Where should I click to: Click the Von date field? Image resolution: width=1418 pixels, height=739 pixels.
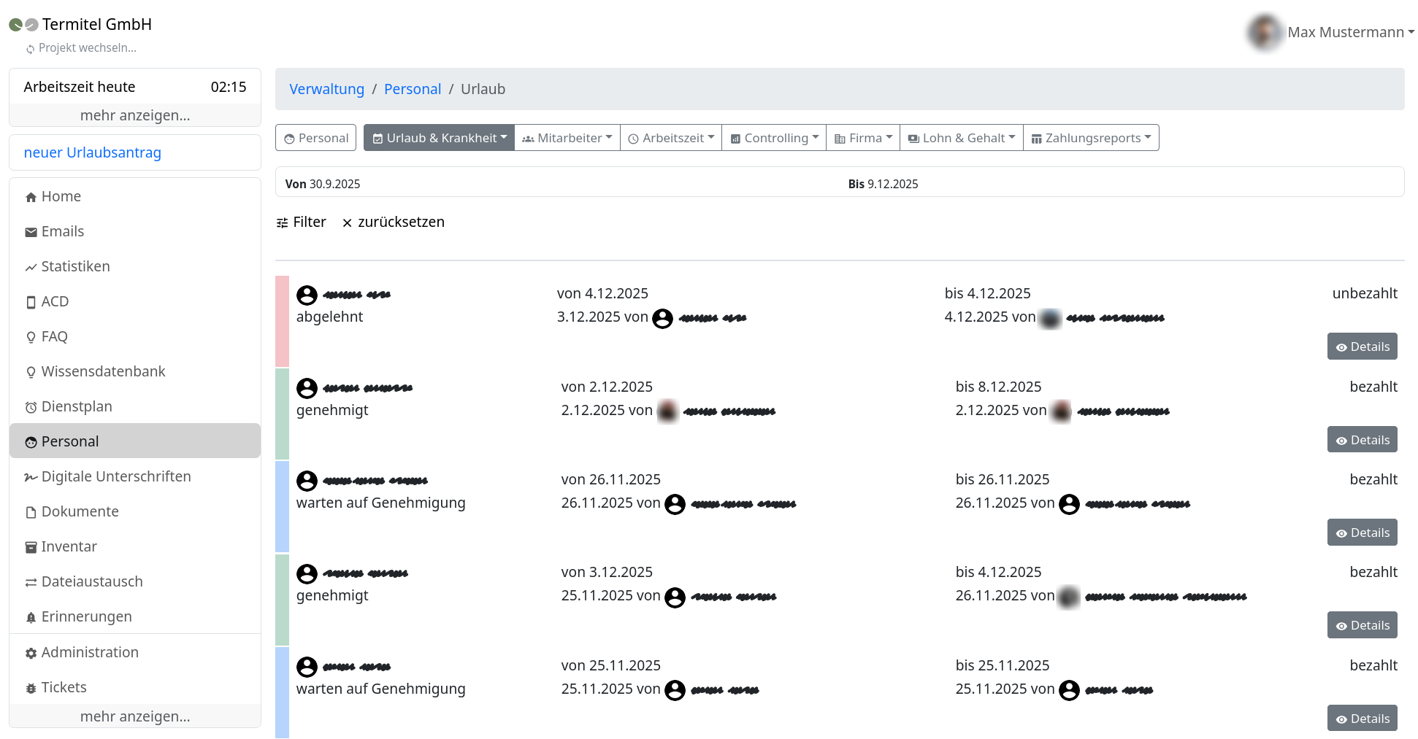click(323, 184)
